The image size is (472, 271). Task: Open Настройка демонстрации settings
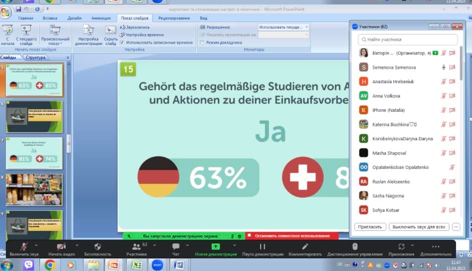pyautogui.click(x=88, y=35)
